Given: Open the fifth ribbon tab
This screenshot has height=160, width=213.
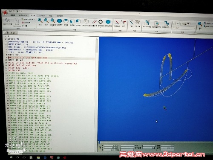Looking at the screenshot, I should point(51,16).
